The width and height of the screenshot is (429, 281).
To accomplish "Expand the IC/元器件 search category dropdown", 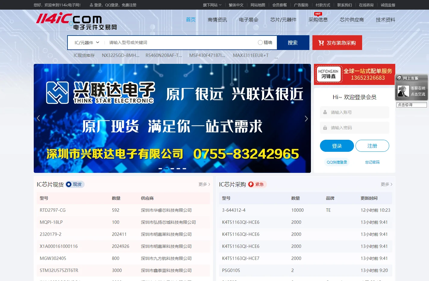I will (x=87, y=42).
